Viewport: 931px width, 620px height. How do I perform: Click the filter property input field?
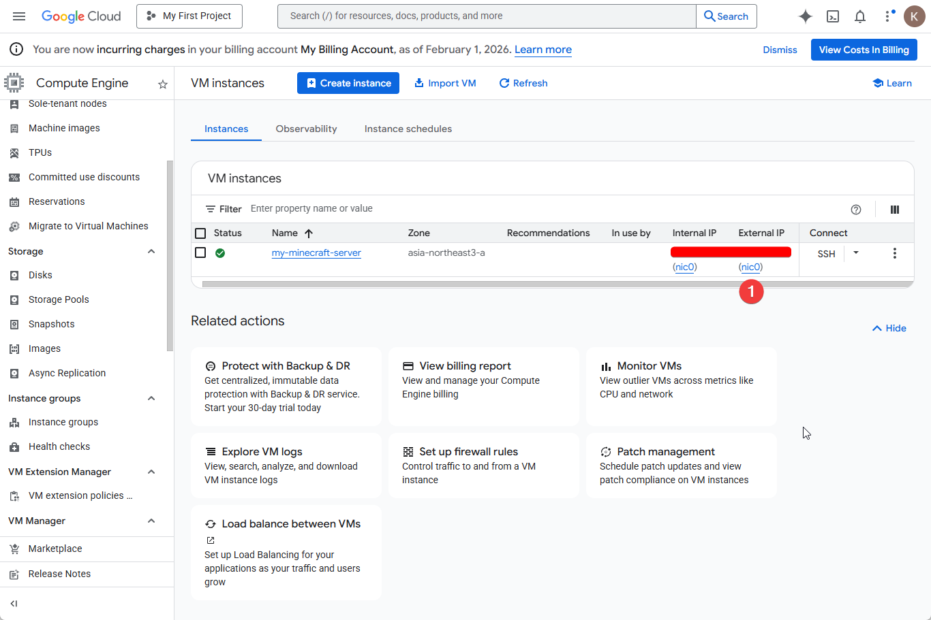[545, 209]
